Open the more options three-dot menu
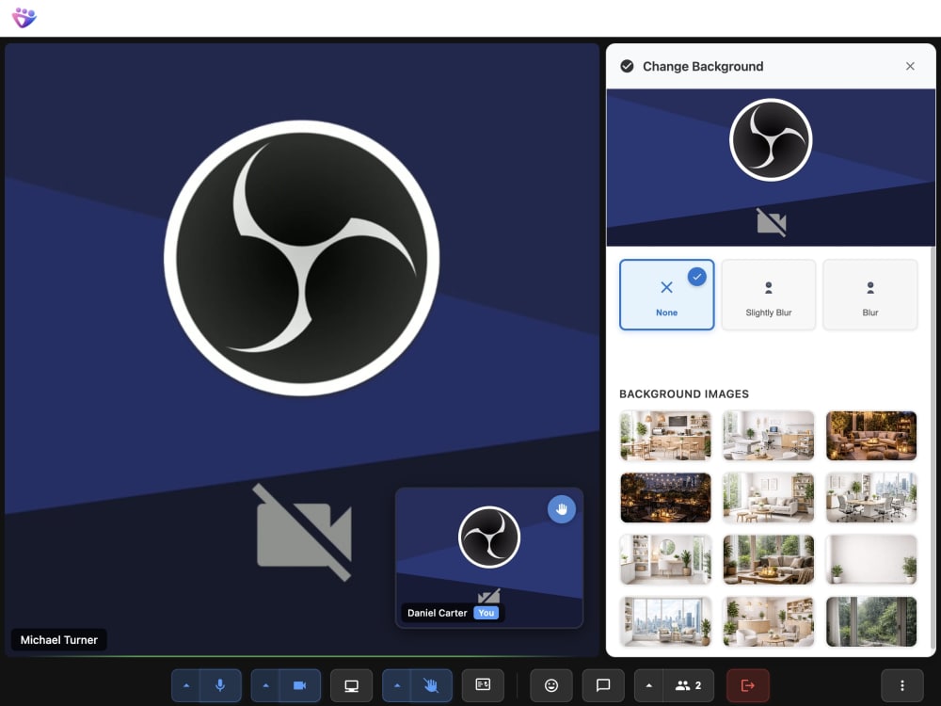 (x=902, y=685)
